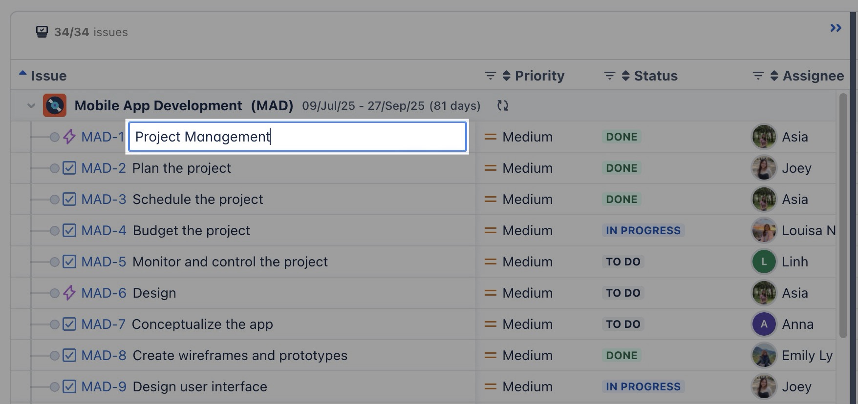Click the epic lightning icon for MAD-6
The height and width of the screenshot is (404, 858).
pos(69,293)
